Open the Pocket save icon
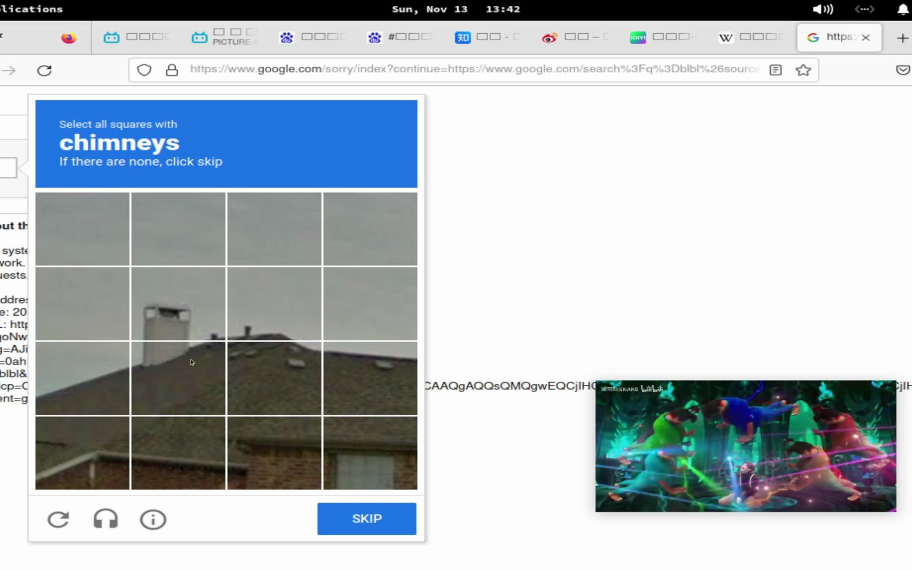This screenshot has height=570, width=912. [903, 70]
